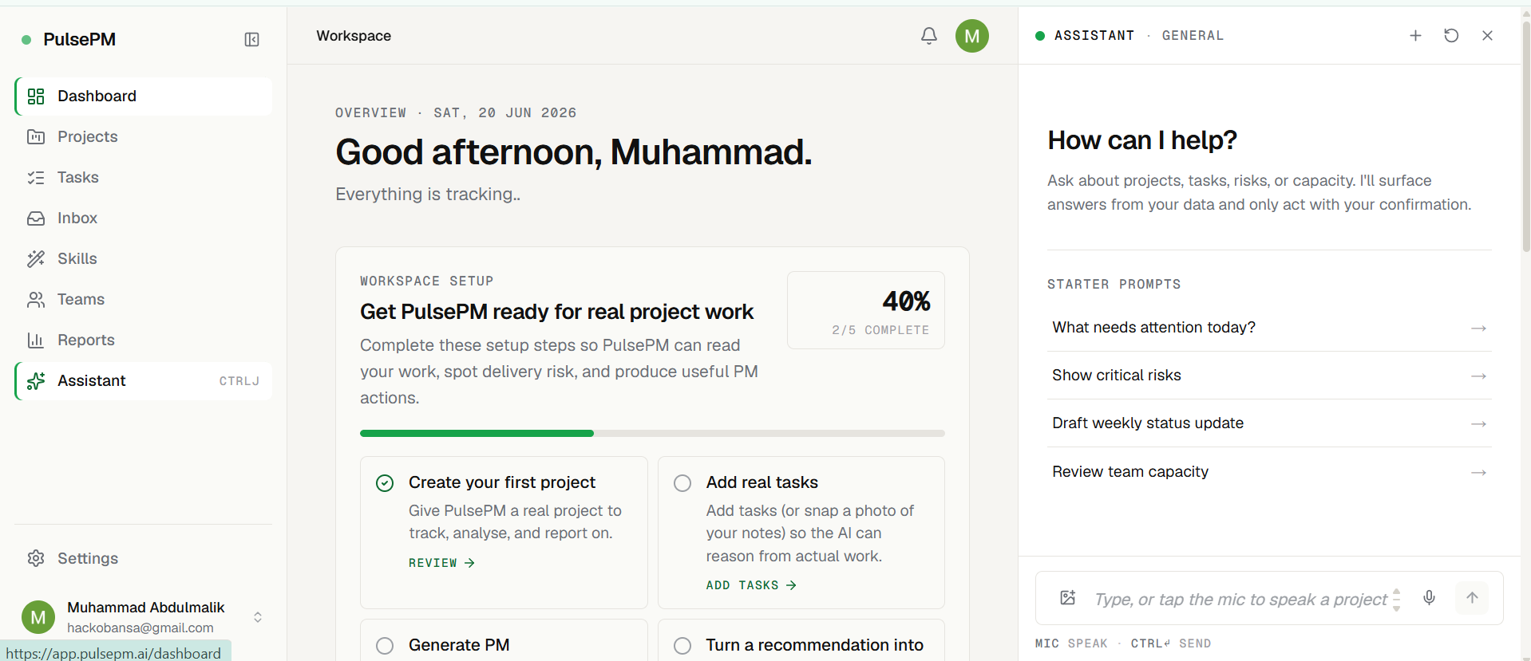This screenshot has height=661, width=1531.
Task: Select Draft weekly status update prompt
Action: (x=1269, y=423)
